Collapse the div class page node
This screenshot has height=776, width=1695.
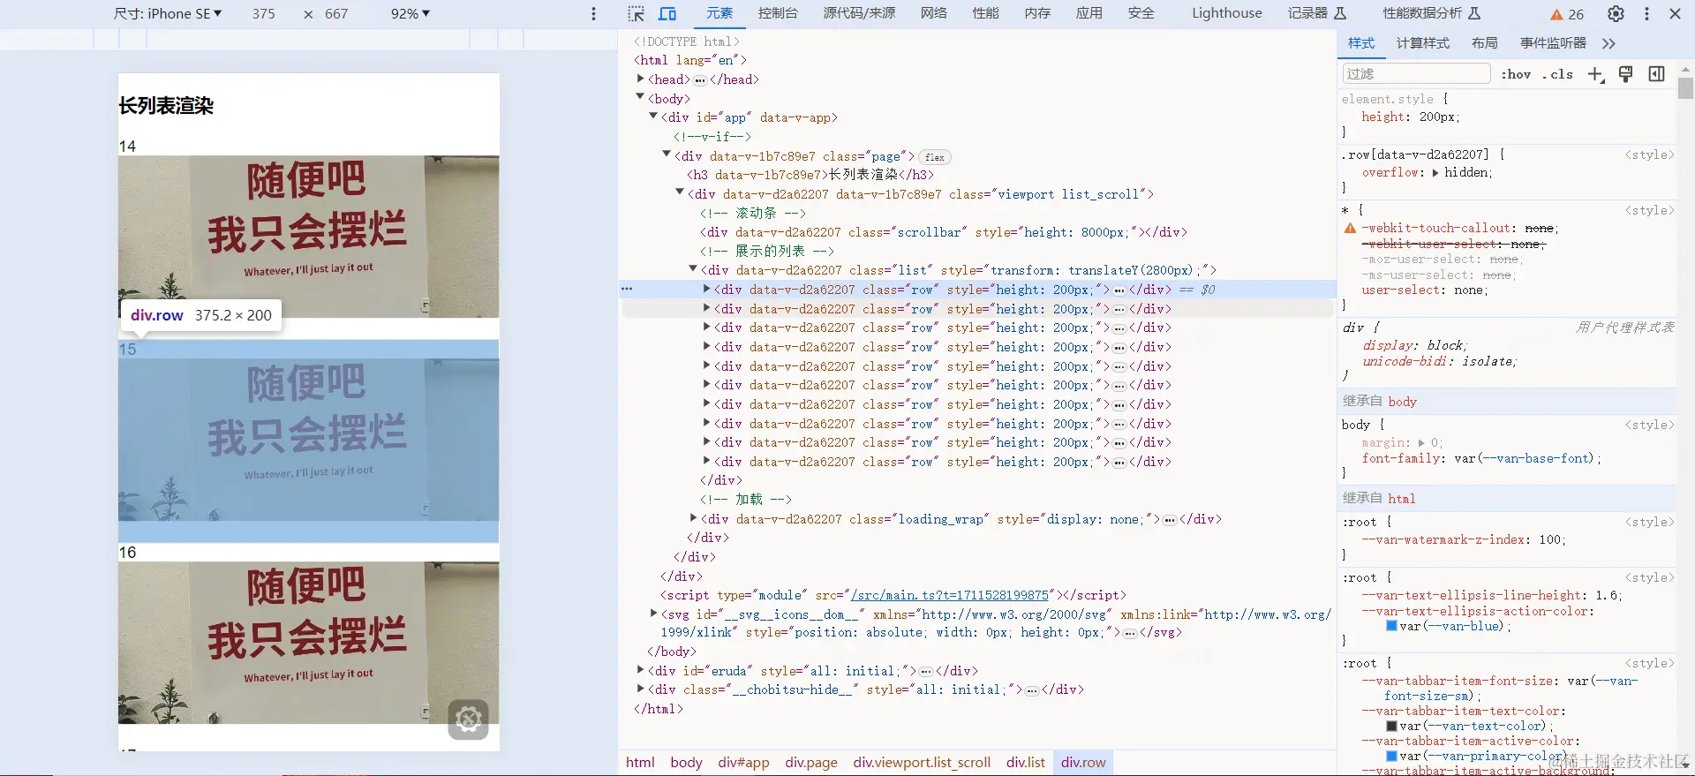pos(667,155)
